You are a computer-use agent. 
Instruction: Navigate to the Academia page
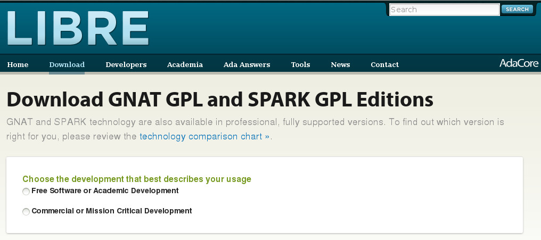(185, 65)
